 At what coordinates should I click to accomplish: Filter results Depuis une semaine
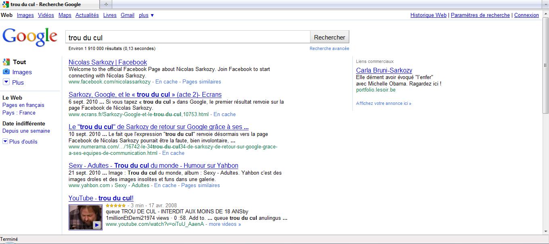pos(26,131)
